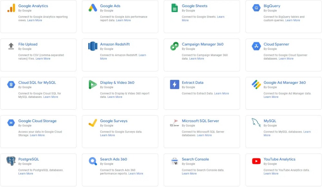Open the Google Surveys connector title

coord(114,121)
